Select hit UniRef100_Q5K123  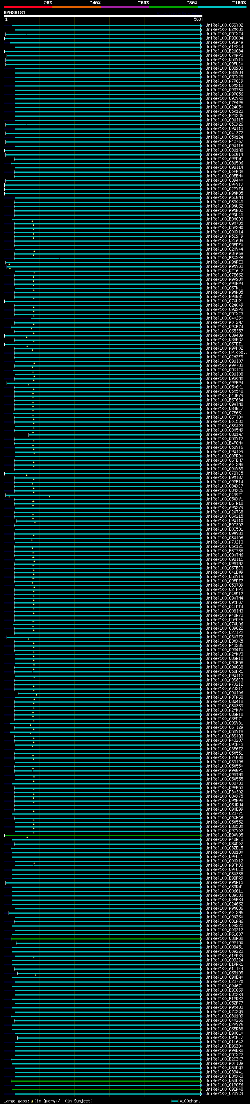tap(224, 112)
